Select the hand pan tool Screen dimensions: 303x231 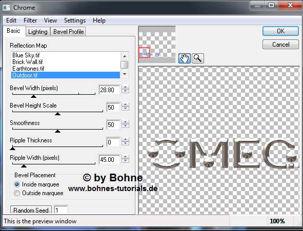tap(185, 58)
